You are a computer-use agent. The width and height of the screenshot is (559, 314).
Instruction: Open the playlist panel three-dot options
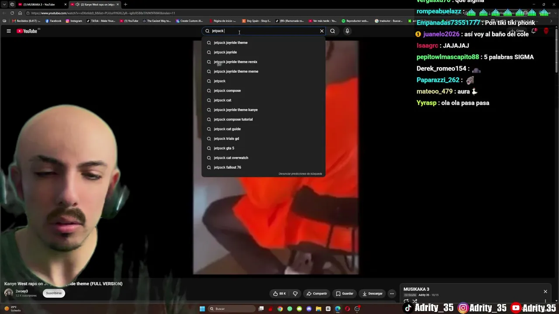click(545, 301)
